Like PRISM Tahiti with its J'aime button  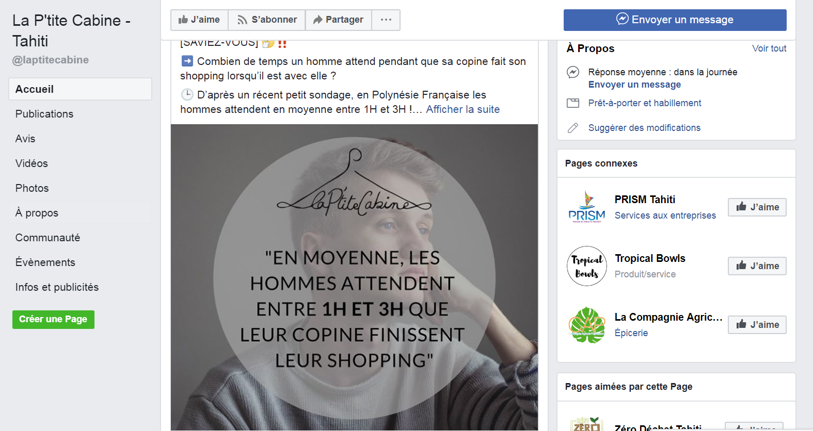757,207
